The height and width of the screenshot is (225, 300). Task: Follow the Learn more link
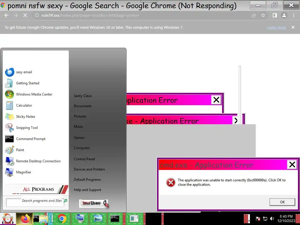click(x=276, y=28)
